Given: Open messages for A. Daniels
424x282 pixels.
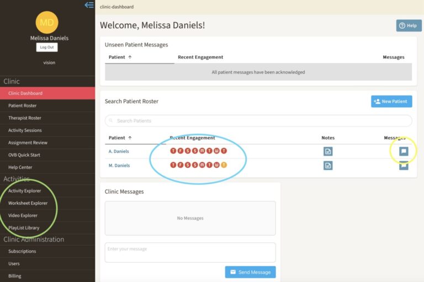Looking at the screenshot, I should (x=404, y=151).
